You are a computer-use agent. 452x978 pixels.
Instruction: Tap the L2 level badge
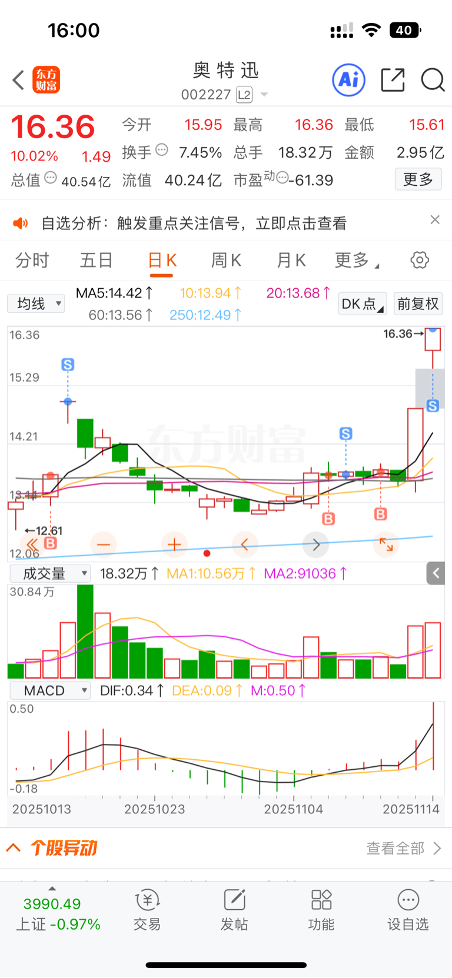pyautogui.click(x=244, y=95)
